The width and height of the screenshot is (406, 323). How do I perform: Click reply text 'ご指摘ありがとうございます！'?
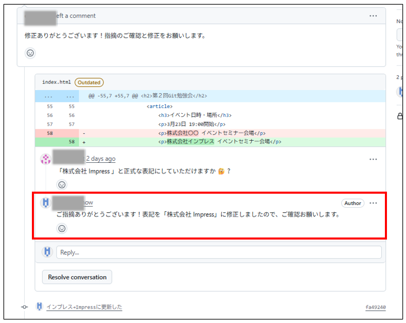click(99, 214)
